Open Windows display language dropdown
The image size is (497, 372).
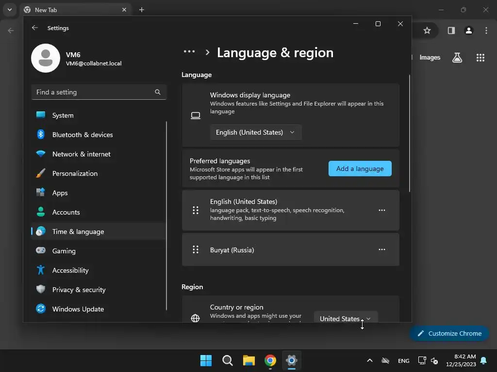click(256, 132)
